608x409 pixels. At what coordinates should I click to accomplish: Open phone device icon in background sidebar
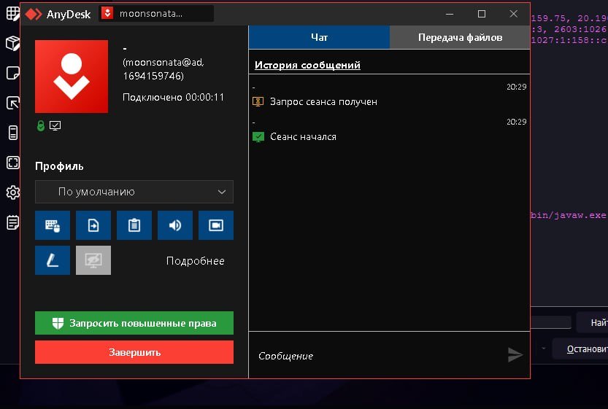coord(13,133)
